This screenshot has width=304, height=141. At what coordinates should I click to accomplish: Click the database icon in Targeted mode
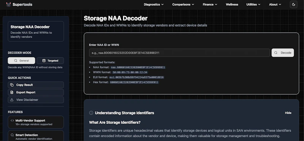[44, 61]
